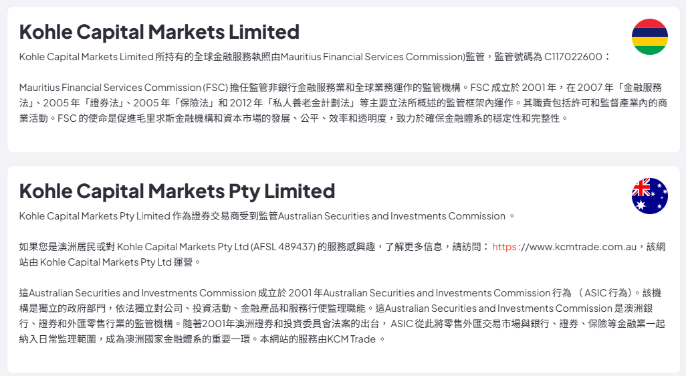Open the https://www.kcmtrade.com.au link

pos(564,247)
